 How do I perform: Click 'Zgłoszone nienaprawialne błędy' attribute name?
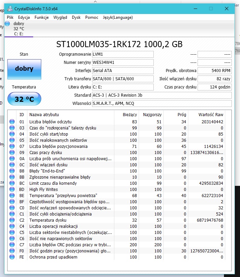pos(60,177)
